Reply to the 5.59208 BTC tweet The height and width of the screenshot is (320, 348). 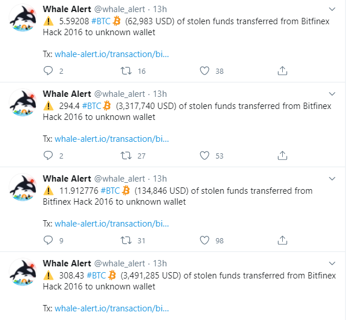[48, 71]
